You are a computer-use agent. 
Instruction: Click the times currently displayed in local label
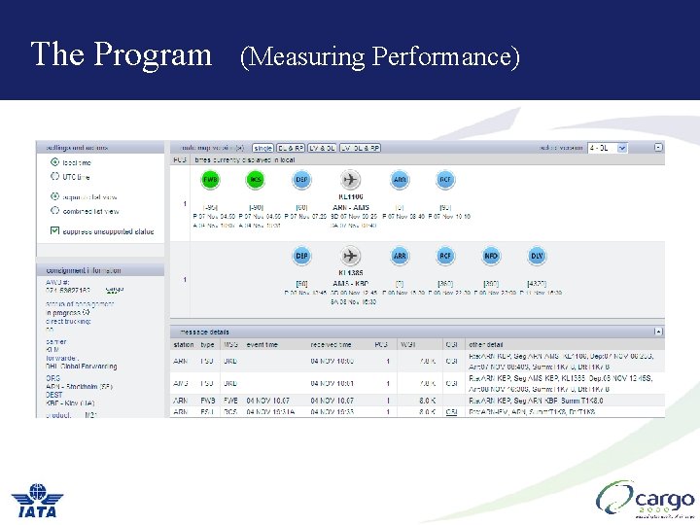245,159
